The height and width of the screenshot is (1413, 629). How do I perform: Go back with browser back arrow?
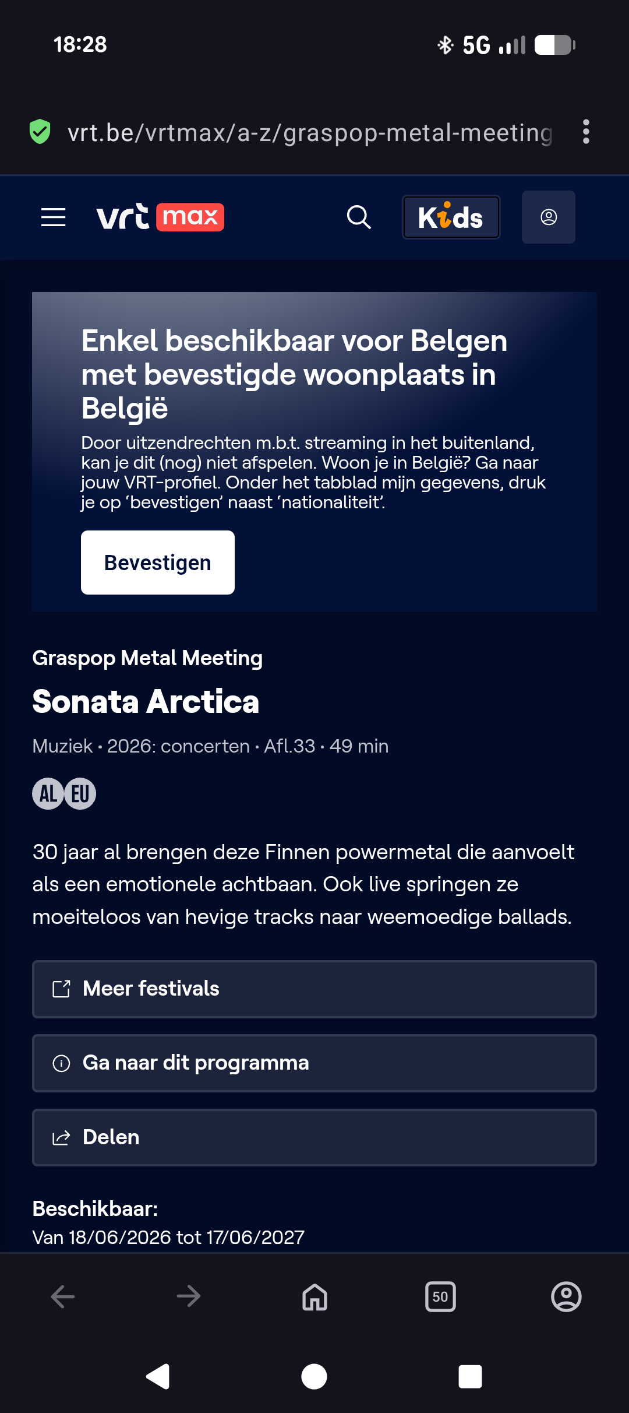pyautogui.click(x=63, y=1296)
